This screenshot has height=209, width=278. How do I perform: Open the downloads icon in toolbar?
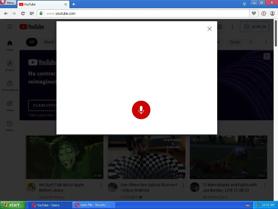coord(264,14)
